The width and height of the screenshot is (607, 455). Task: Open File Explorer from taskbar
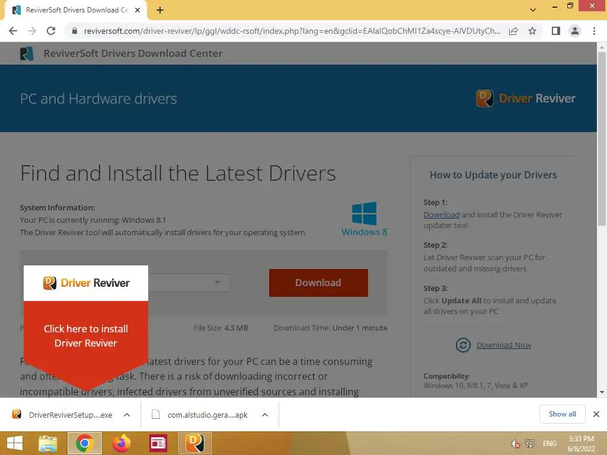coord(48,443)
